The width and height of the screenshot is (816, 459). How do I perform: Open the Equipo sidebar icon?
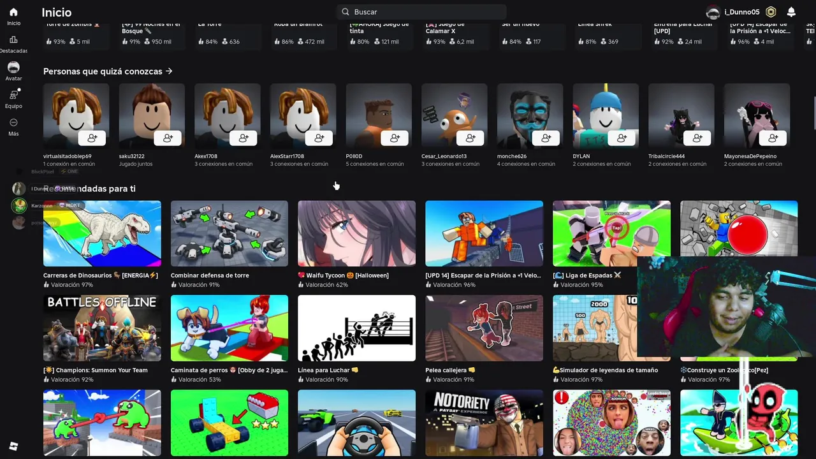pyautogui.click(x=13, y=95)
